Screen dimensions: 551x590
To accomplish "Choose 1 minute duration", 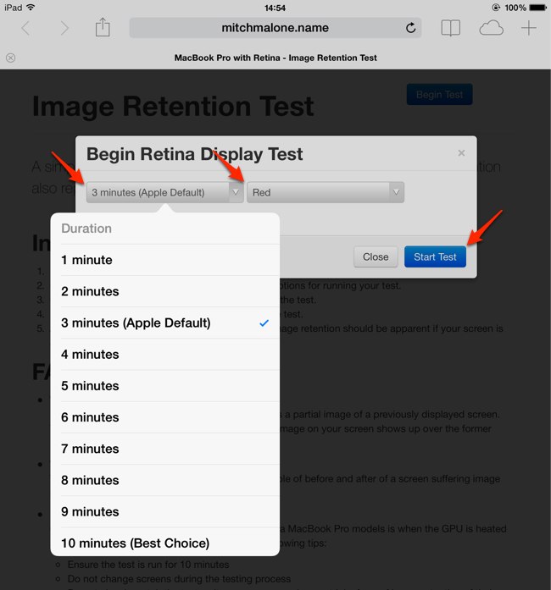I will (x=165, y=260).
